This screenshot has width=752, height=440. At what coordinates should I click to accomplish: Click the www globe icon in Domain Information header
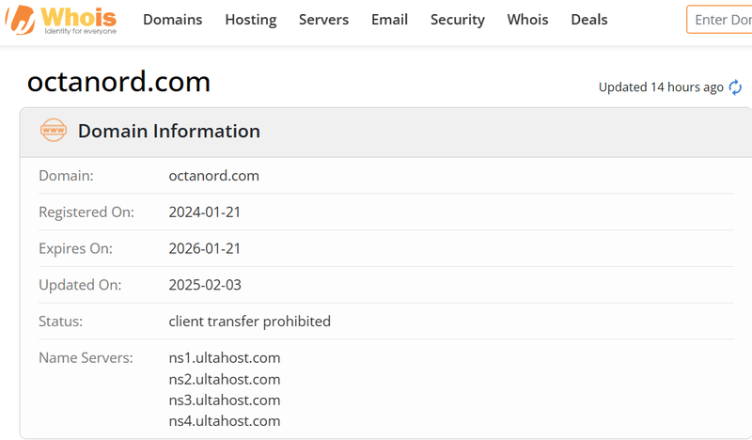(54, 130)
